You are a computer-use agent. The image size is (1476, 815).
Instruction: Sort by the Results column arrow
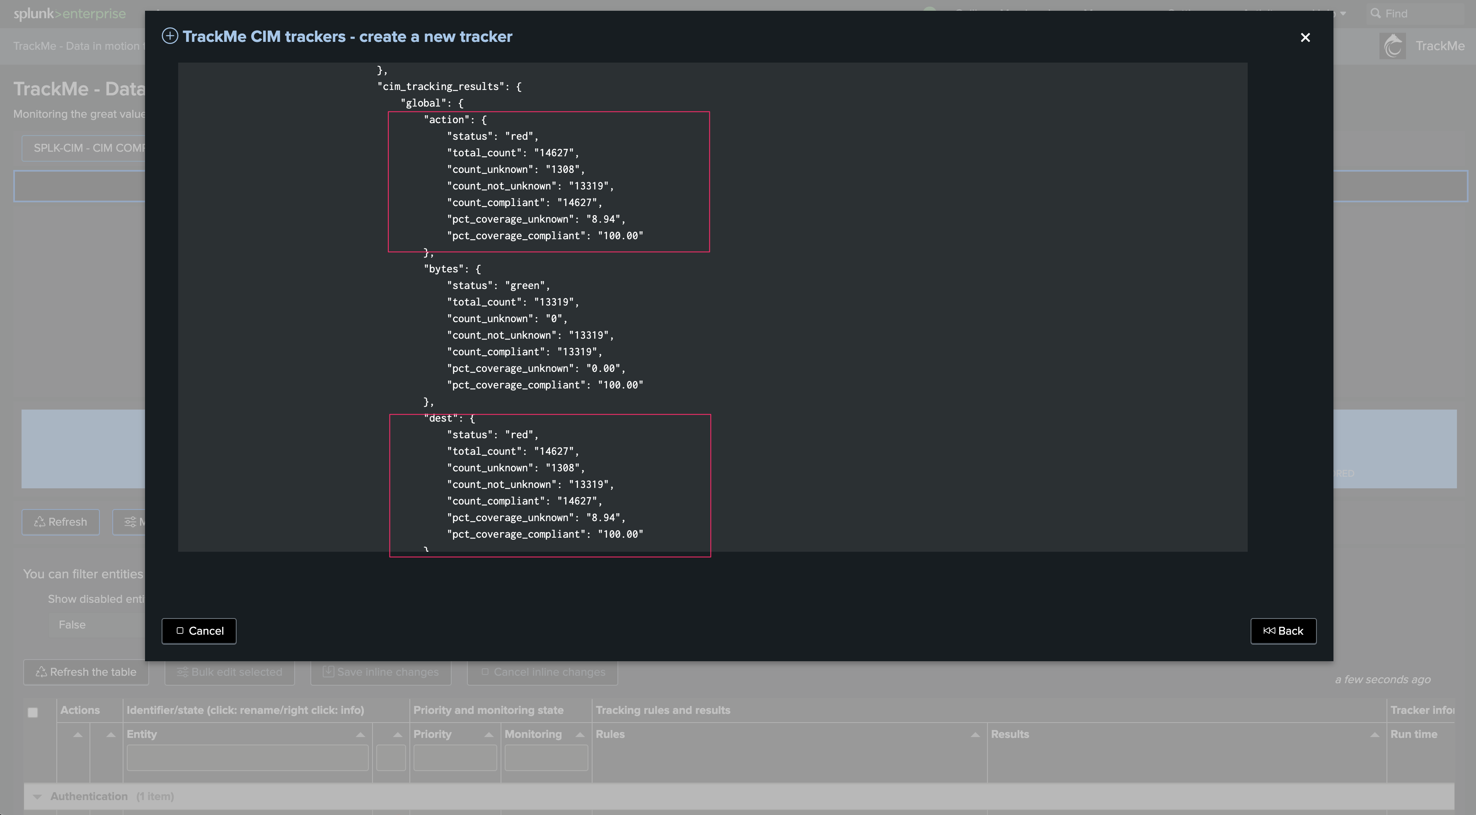point(1374,734)
